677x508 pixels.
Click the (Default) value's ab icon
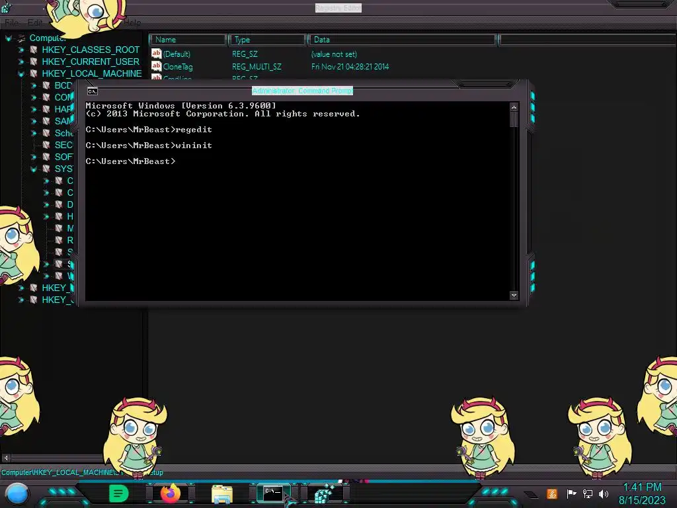click(x=156, y=54)
